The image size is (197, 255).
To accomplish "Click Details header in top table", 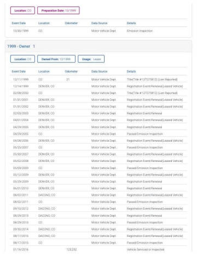I will pos(131,23).
